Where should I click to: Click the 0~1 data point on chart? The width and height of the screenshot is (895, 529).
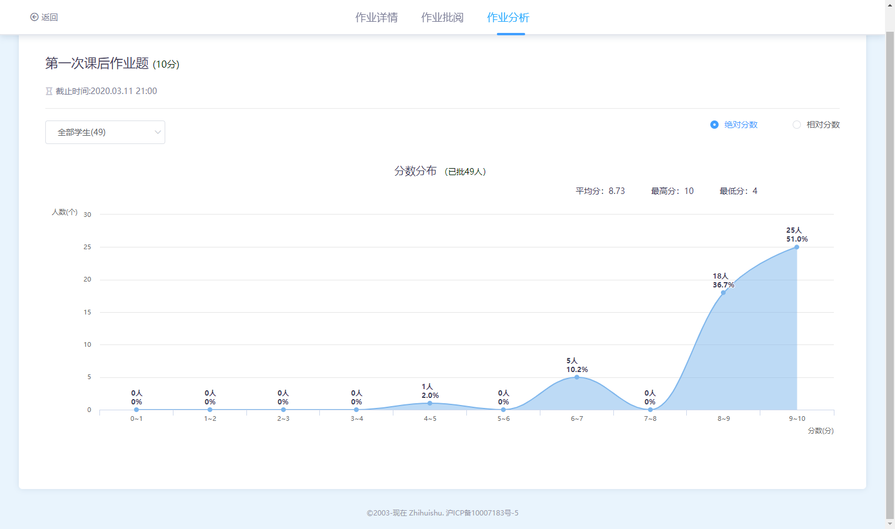tap(136, 410)
